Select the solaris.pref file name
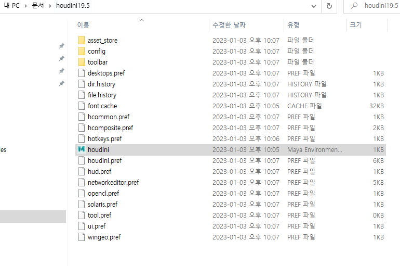Image resolution: width=400 pixels, height=266 pixels. click(102, 205)
